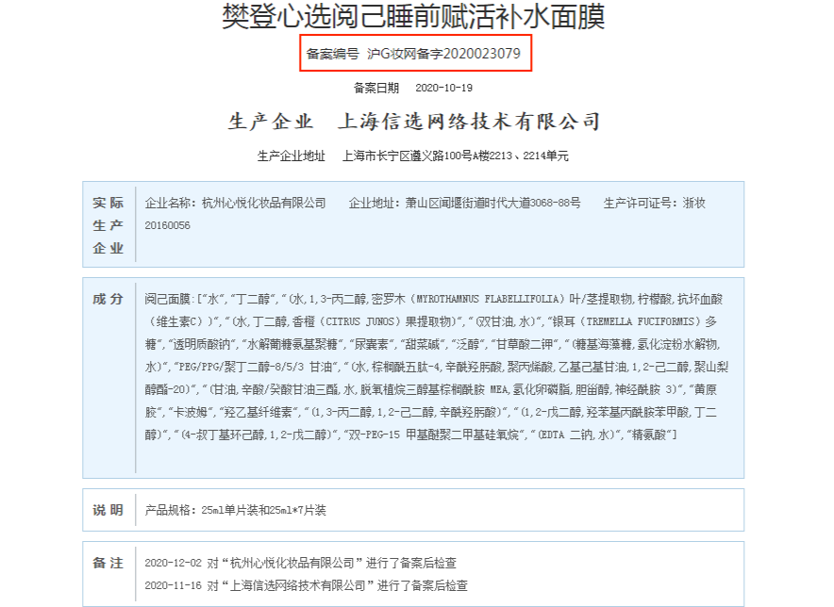This screenshot has width=834, height=607.
Task: Click ingredient line containing 双-PEG-15 甲基醚聚二甲基硅氧烷
Action: 410,435
